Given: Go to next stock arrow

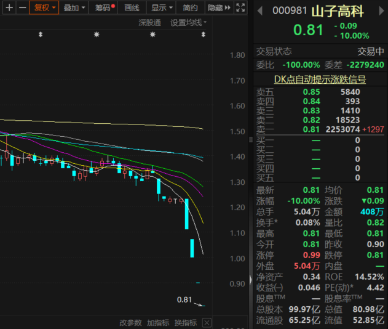Looking at the screenshot, I should coord(382,11).
